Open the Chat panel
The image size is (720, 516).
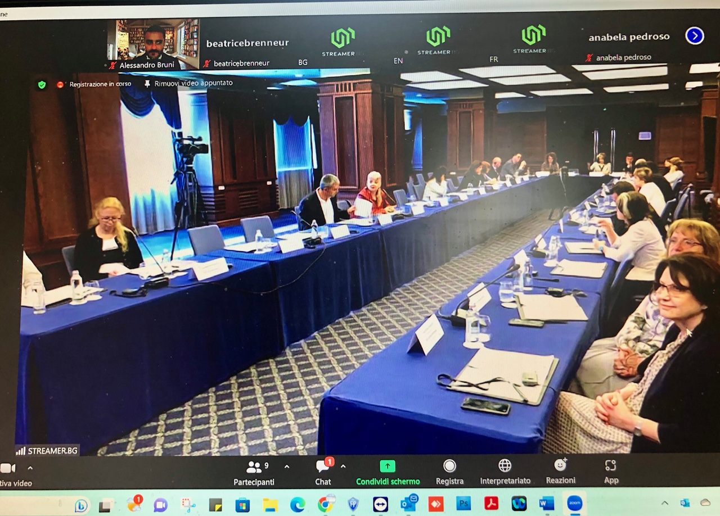point(323,473)
